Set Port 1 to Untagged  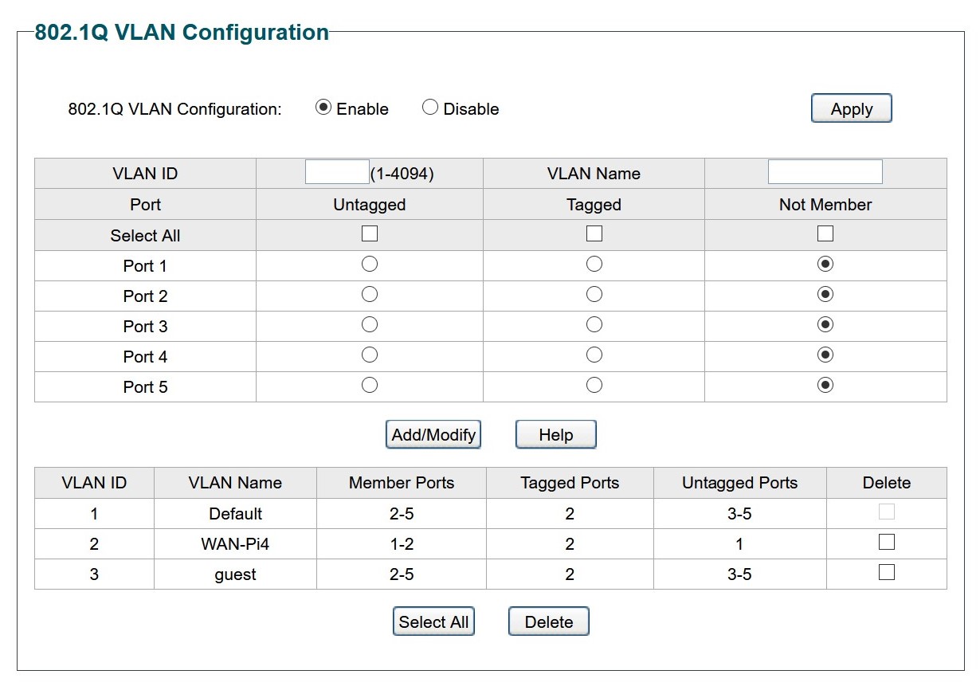(369, 263)
